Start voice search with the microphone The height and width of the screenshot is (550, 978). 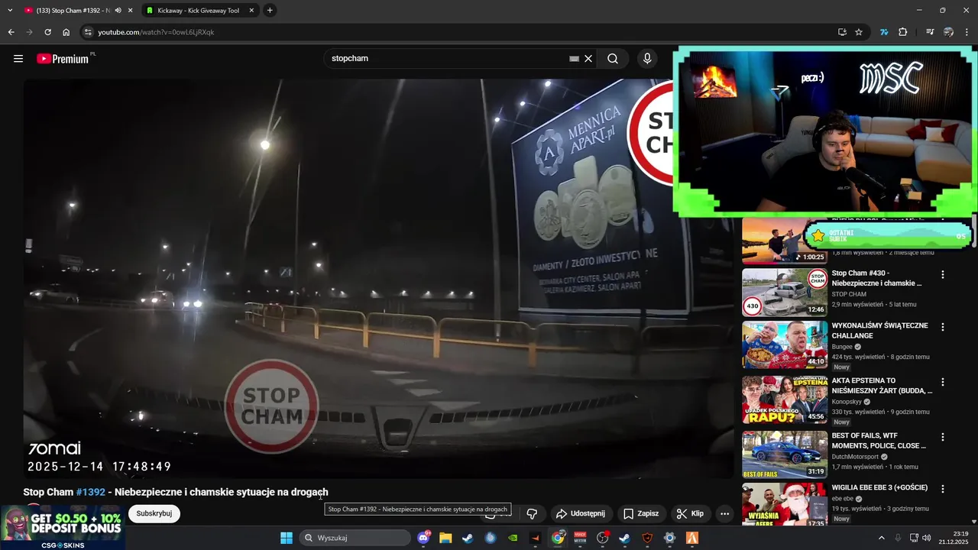tap(647, 58)
